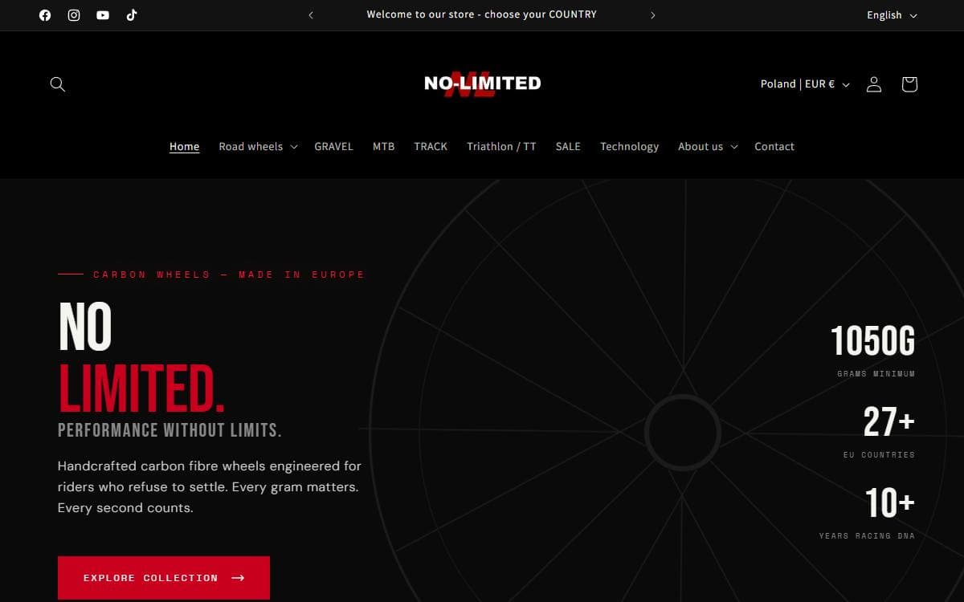Show next announcement with right chevron

coord(653,15)
